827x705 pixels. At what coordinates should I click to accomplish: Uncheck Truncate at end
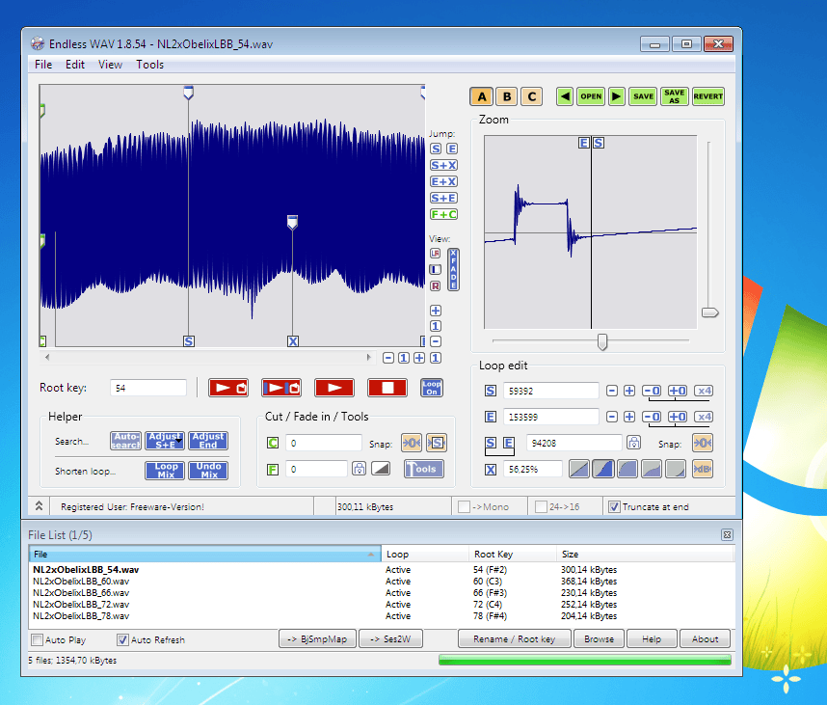click(x=614, y=506)
